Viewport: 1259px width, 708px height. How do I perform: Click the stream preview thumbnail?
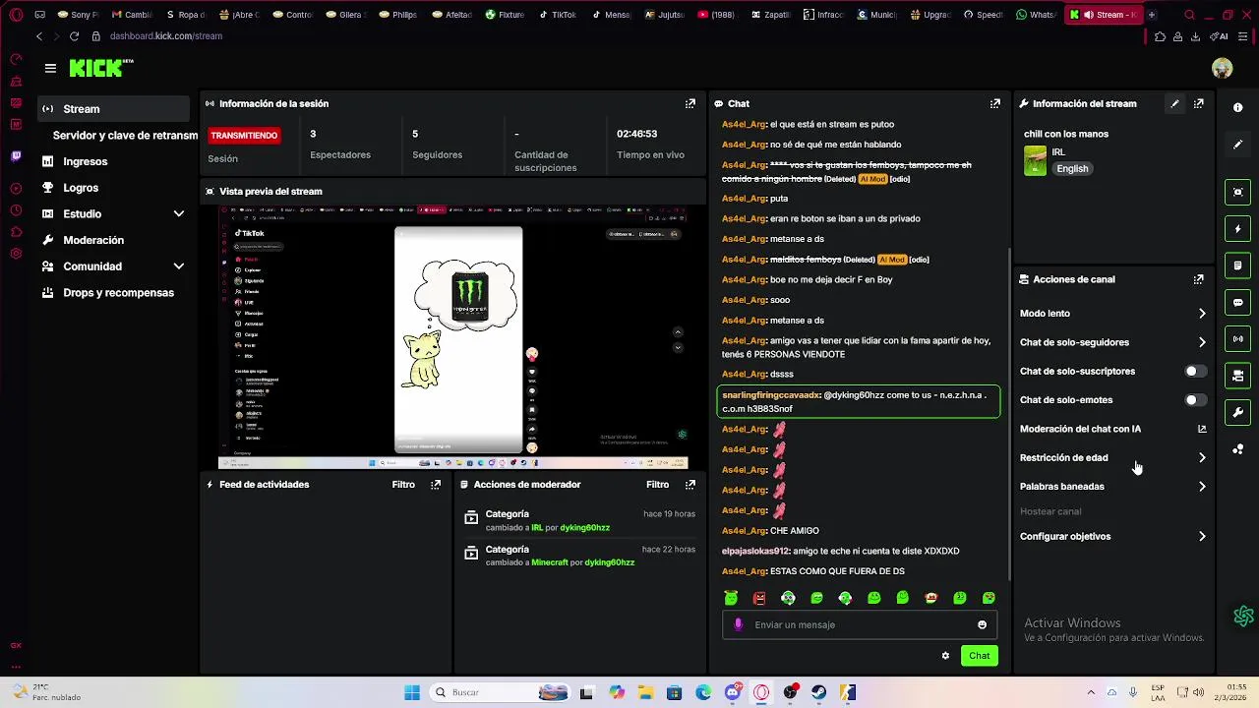click(452, 337)
